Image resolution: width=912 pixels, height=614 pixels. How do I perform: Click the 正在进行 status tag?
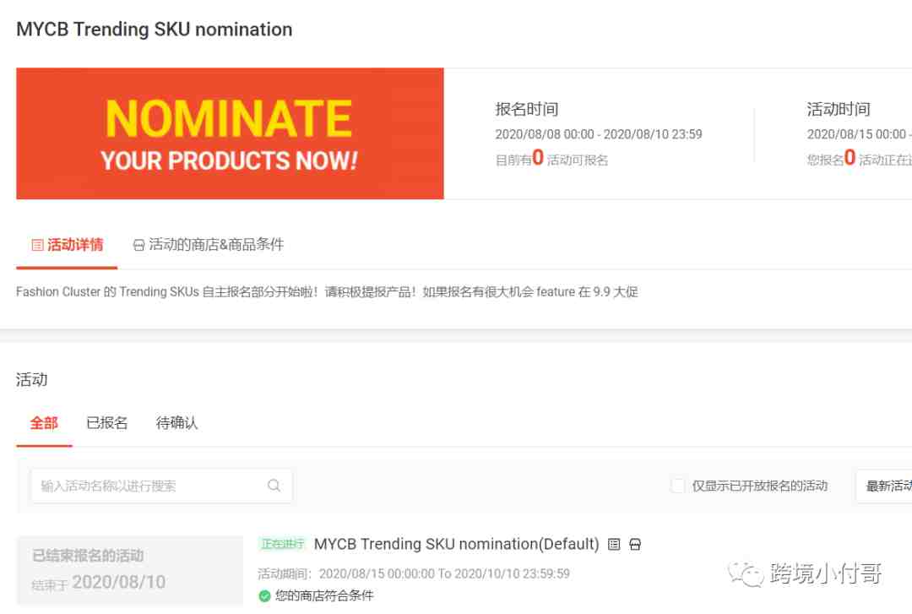[x=282, y=544]
